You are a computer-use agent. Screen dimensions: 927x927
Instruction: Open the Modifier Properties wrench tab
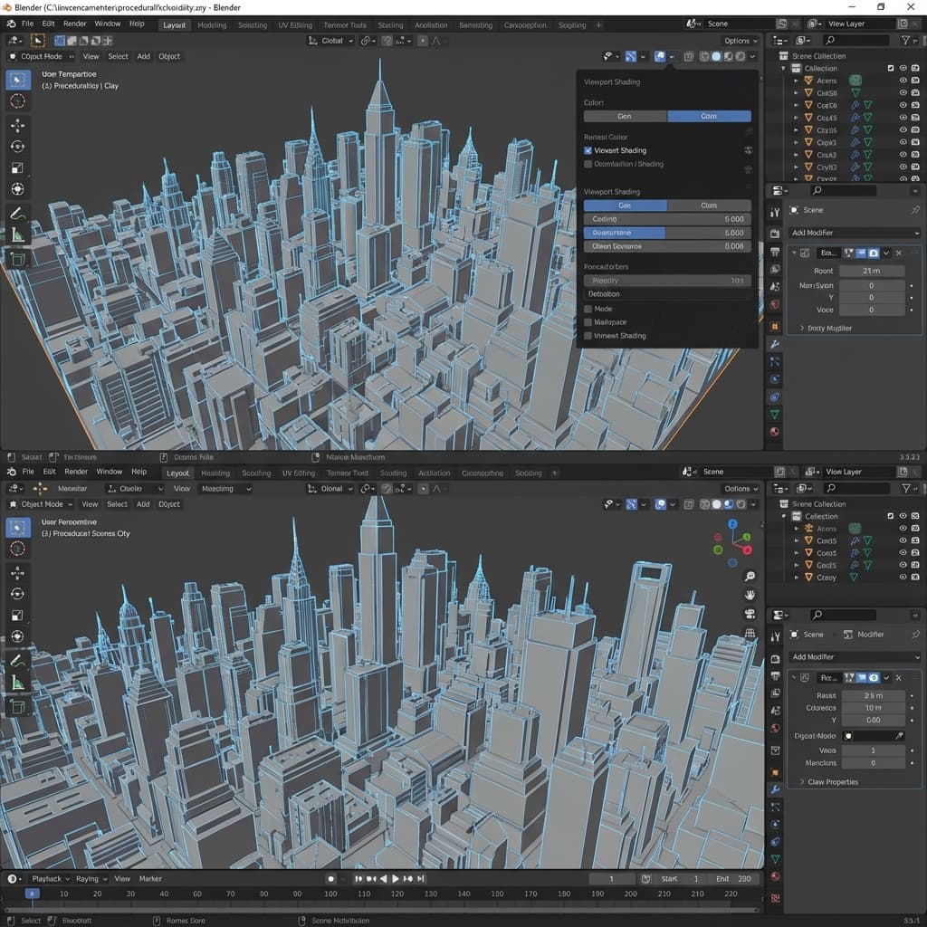tap(774, 344)
